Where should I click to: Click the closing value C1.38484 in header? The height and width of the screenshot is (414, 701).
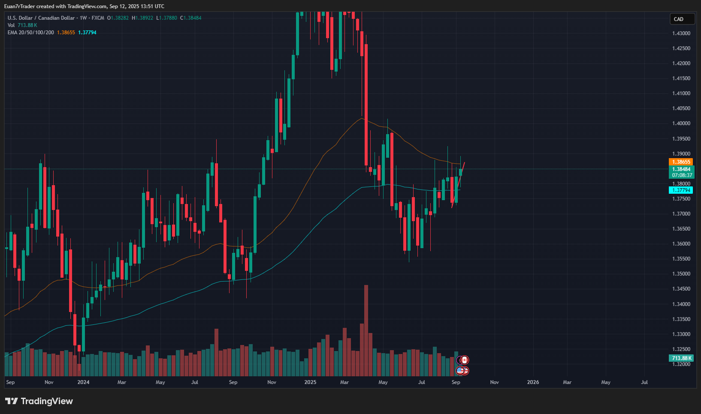[x=191, y=18]
